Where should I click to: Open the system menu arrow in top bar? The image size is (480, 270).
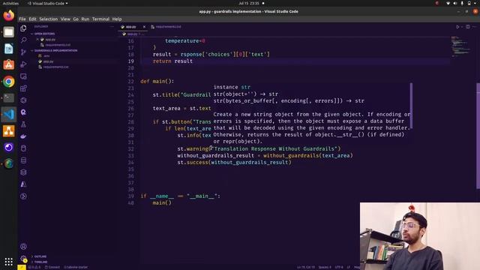(x=475, y=3)
